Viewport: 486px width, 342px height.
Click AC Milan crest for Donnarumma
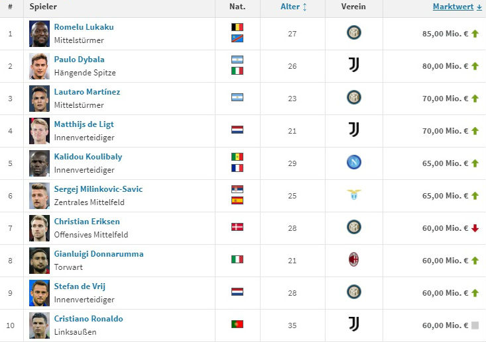pos(353,260)
